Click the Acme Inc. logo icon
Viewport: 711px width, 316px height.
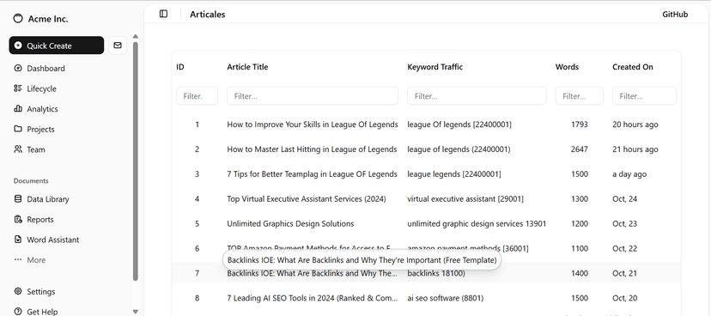[18, 19]
